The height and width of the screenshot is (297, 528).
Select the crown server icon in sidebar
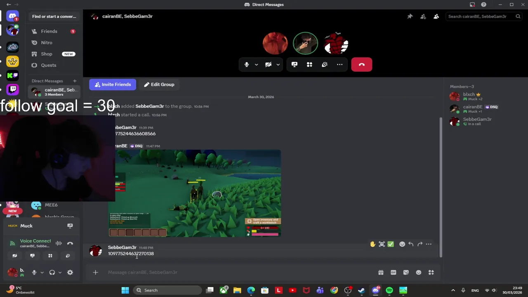(x=12, y=62)
